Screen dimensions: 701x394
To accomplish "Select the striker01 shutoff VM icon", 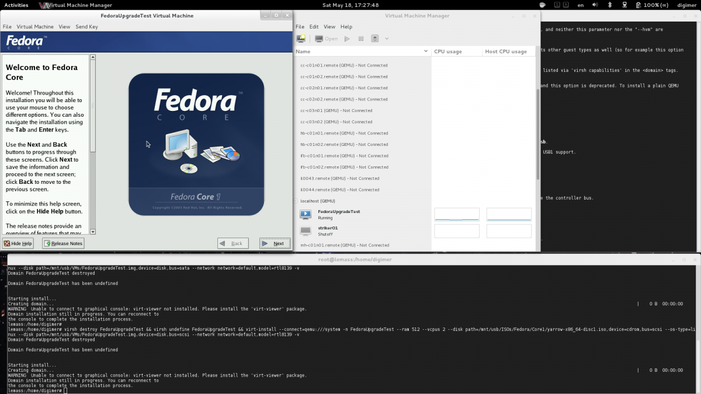I will tap(306, 231).
